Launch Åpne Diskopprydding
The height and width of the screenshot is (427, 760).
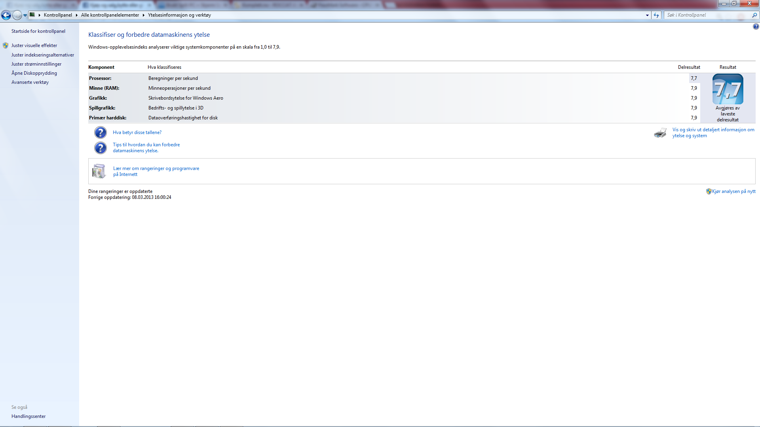click(34, 73)
